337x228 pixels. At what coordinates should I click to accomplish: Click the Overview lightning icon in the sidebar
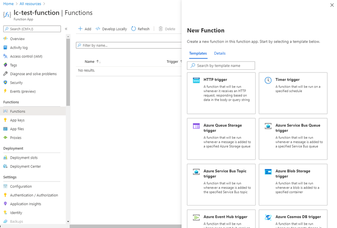[5, 39]
